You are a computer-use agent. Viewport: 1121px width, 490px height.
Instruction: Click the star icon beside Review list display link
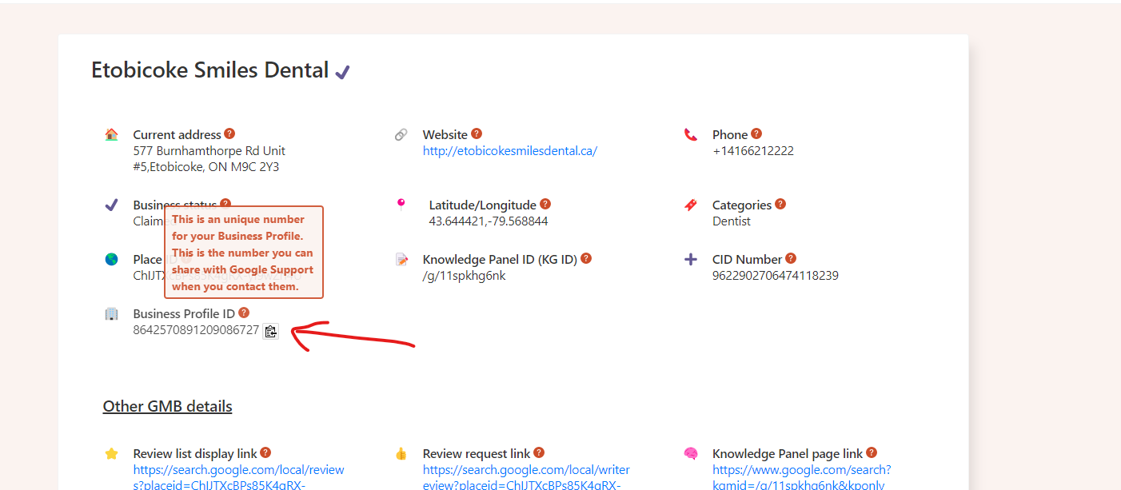(111, 452)
